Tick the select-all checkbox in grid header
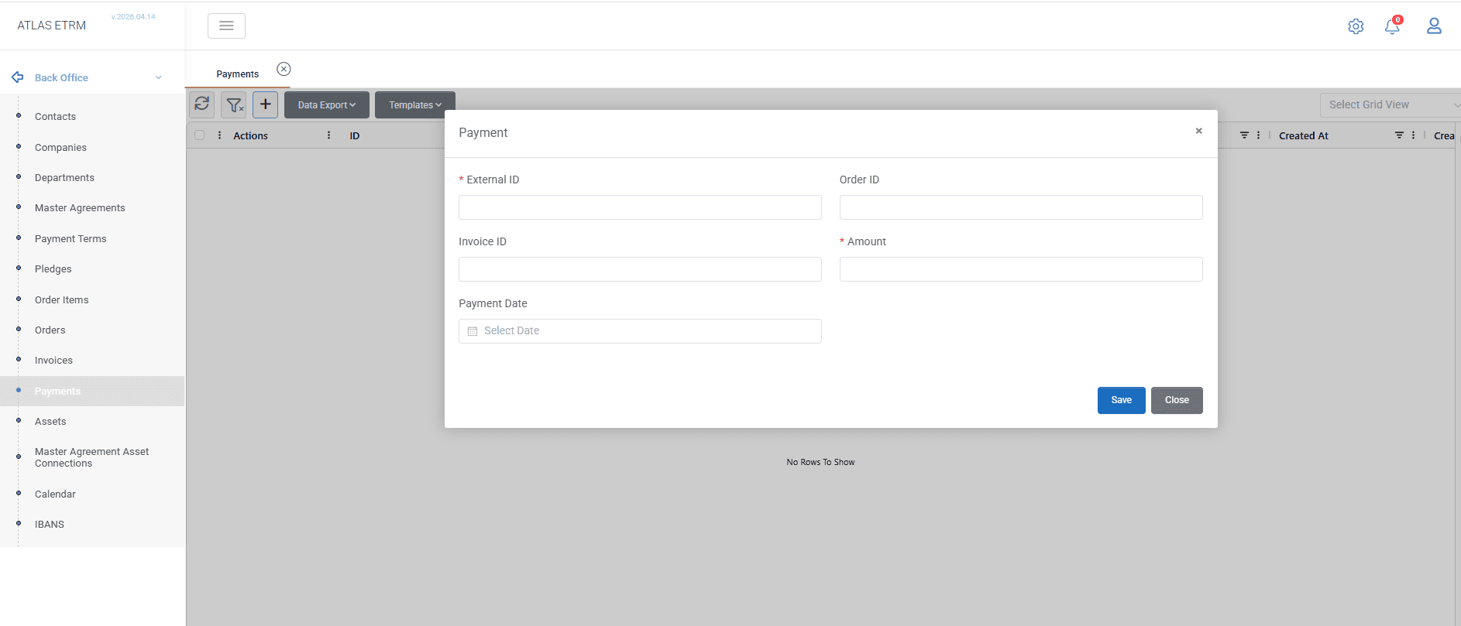1461x626 pixels. point(200,135)
